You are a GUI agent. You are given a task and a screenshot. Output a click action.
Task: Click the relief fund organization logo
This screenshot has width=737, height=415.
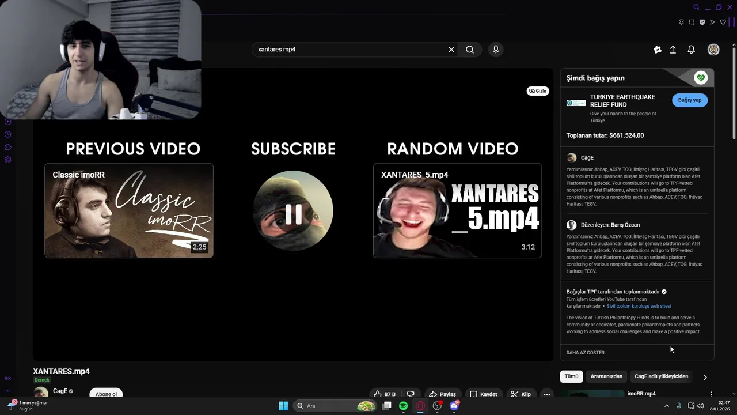click(576, 103)
